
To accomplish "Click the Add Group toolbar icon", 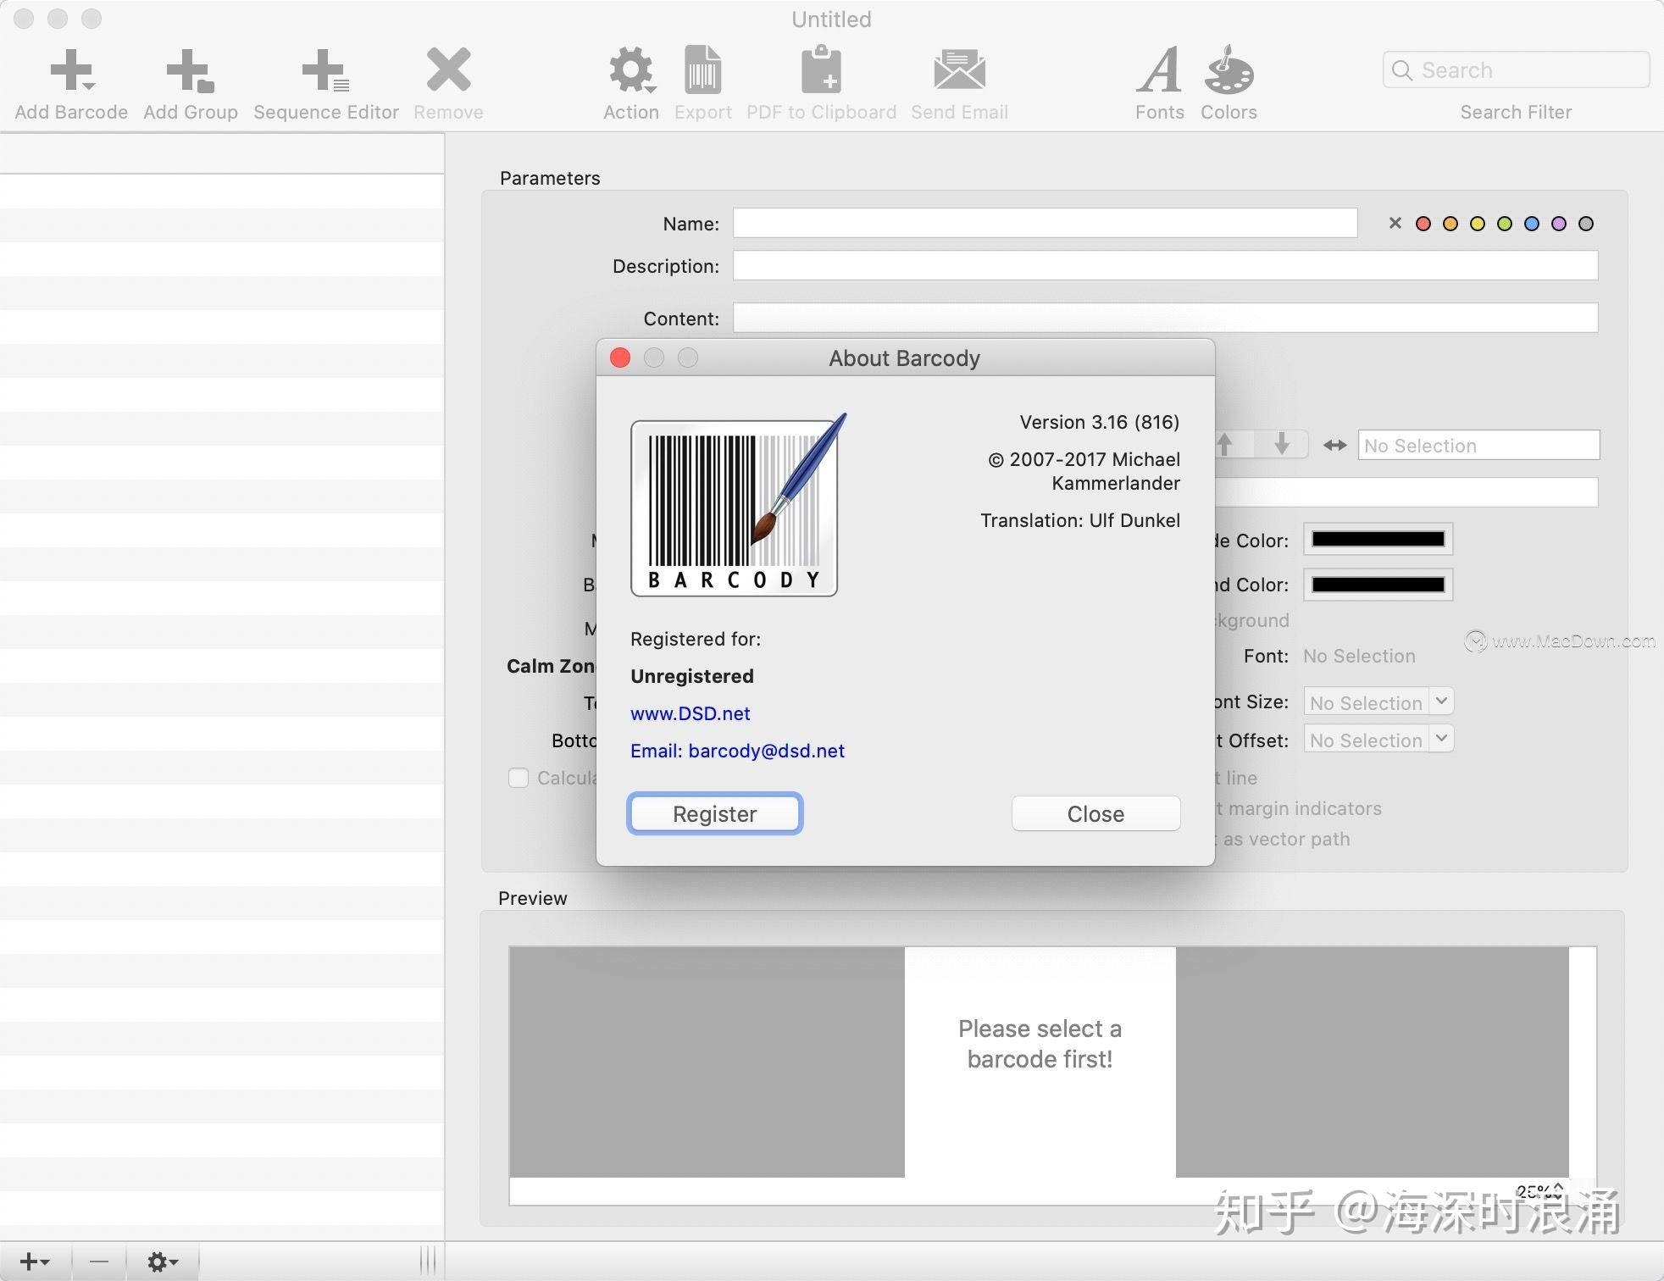I will point(190,71).
